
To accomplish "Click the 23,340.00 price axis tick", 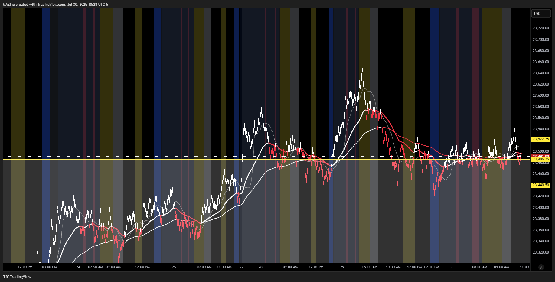I will 541,241.
